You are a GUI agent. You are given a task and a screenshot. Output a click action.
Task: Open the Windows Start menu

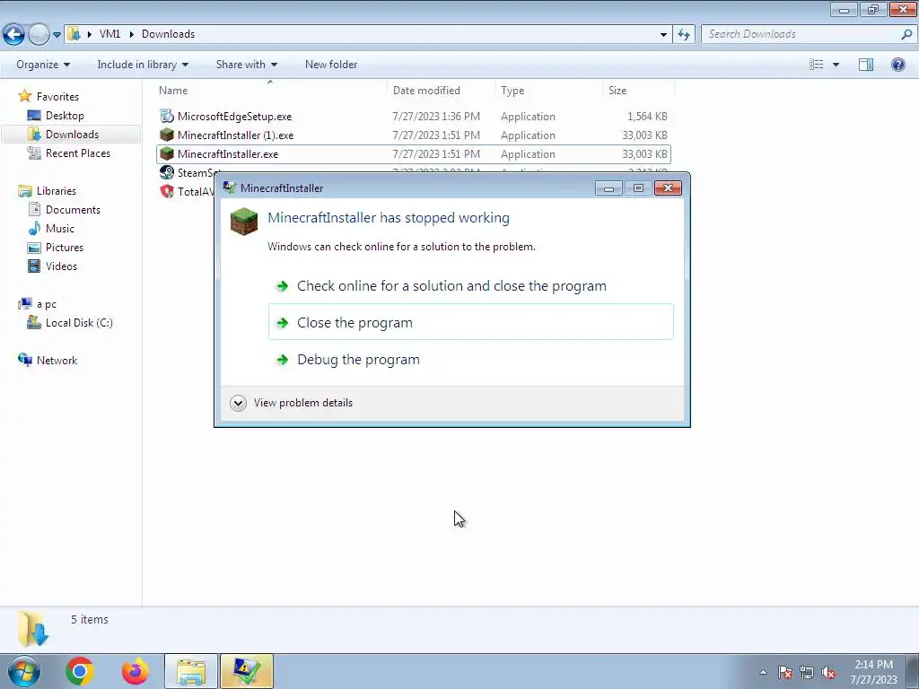(24, 671)
